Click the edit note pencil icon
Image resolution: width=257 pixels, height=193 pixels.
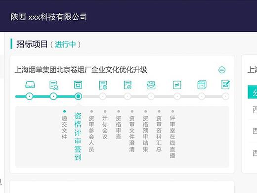coord(225,85)
